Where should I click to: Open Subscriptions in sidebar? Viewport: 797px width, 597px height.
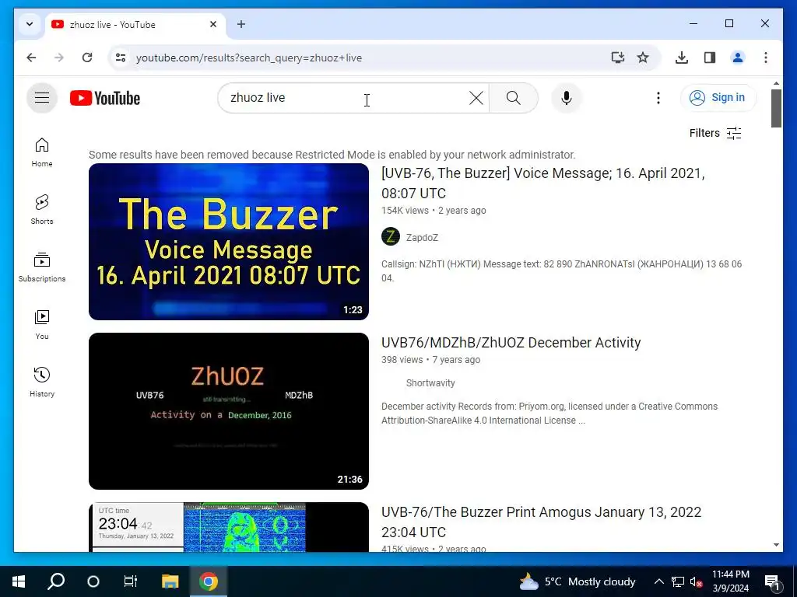[42, 267]
